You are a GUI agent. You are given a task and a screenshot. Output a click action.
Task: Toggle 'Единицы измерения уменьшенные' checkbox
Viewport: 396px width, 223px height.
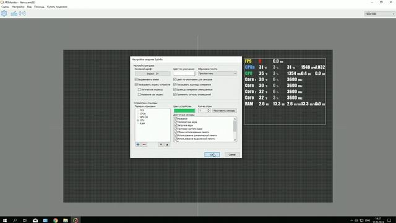click(174, 89)
